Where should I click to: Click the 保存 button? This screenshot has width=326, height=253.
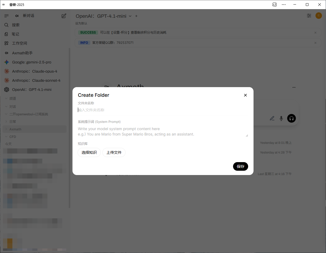tap(240, 166)
